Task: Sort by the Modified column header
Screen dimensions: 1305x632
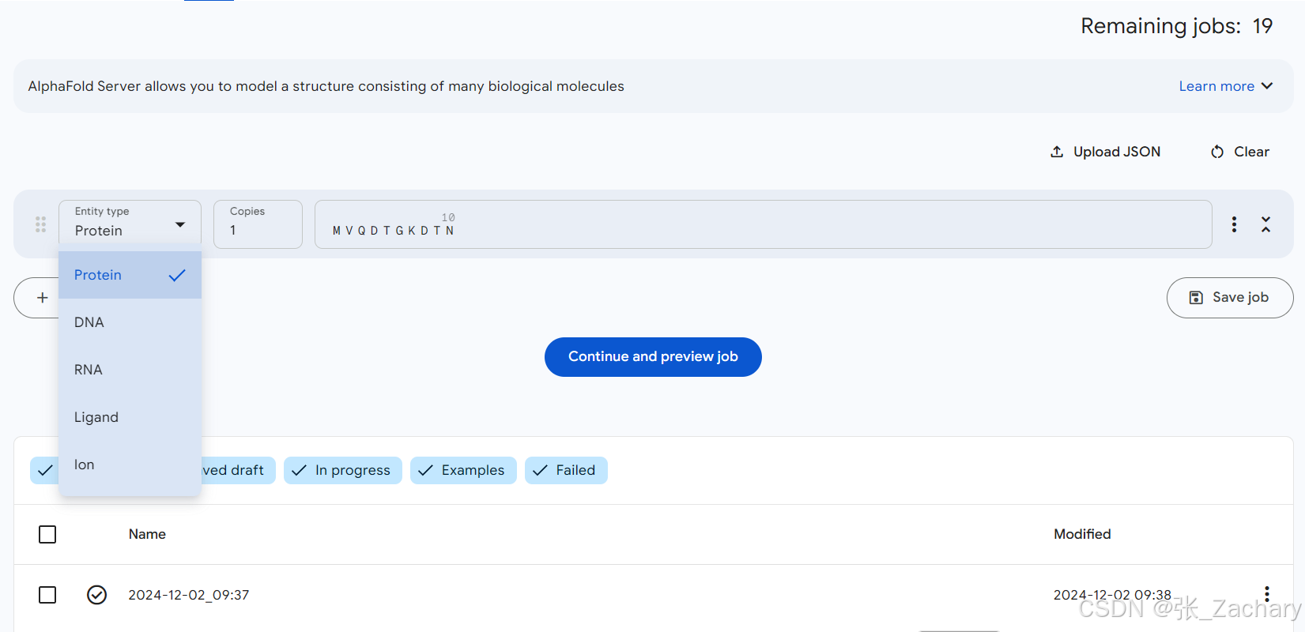Action: pos(1082,535)
